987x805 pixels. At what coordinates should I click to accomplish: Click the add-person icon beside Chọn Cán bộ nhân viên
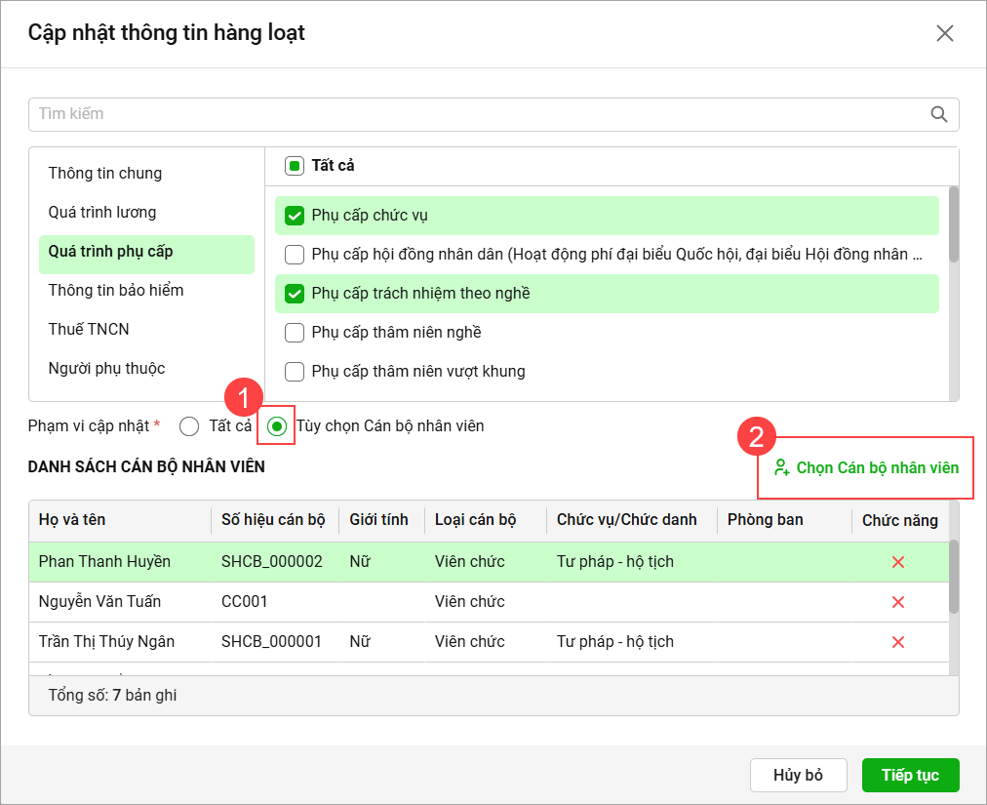coord(781,467)
